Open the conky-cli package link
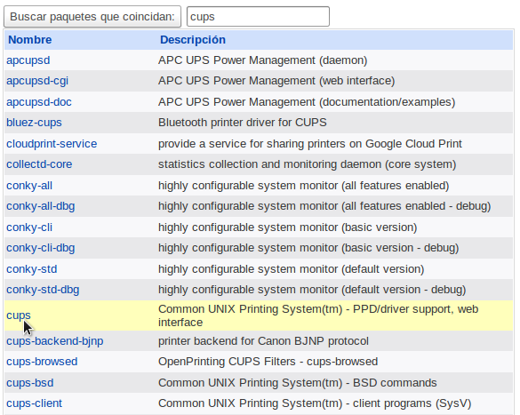 click(29, 227)
